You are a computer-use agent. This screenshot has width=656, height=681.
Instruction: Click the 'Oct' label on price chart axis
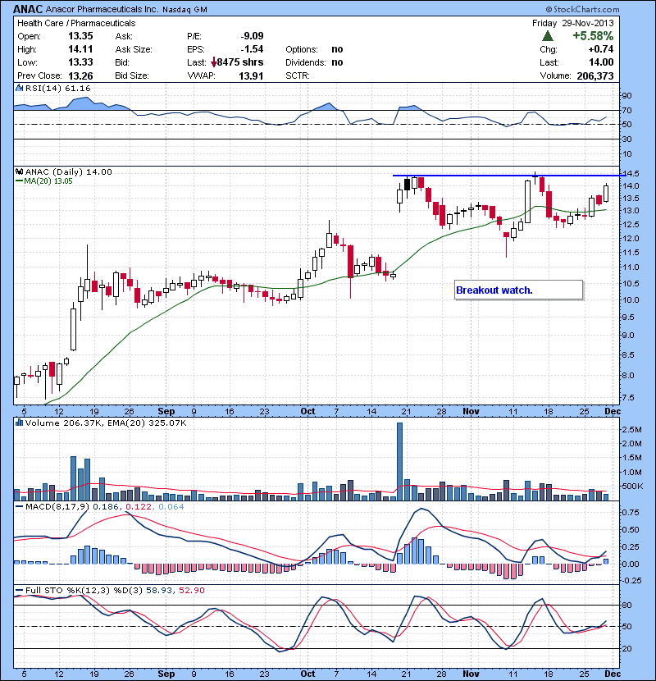point(307,411)
